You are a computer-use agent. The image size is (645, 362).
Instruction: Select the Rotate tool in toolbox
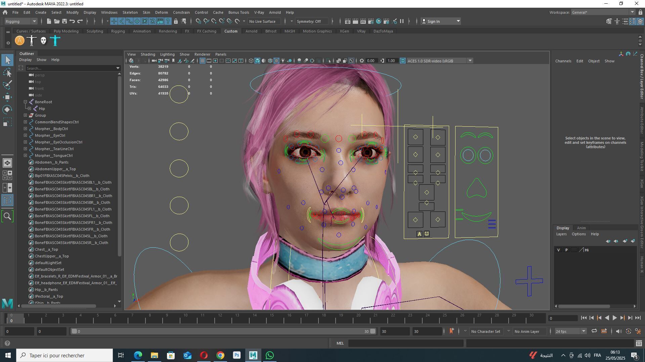[7, 110]
